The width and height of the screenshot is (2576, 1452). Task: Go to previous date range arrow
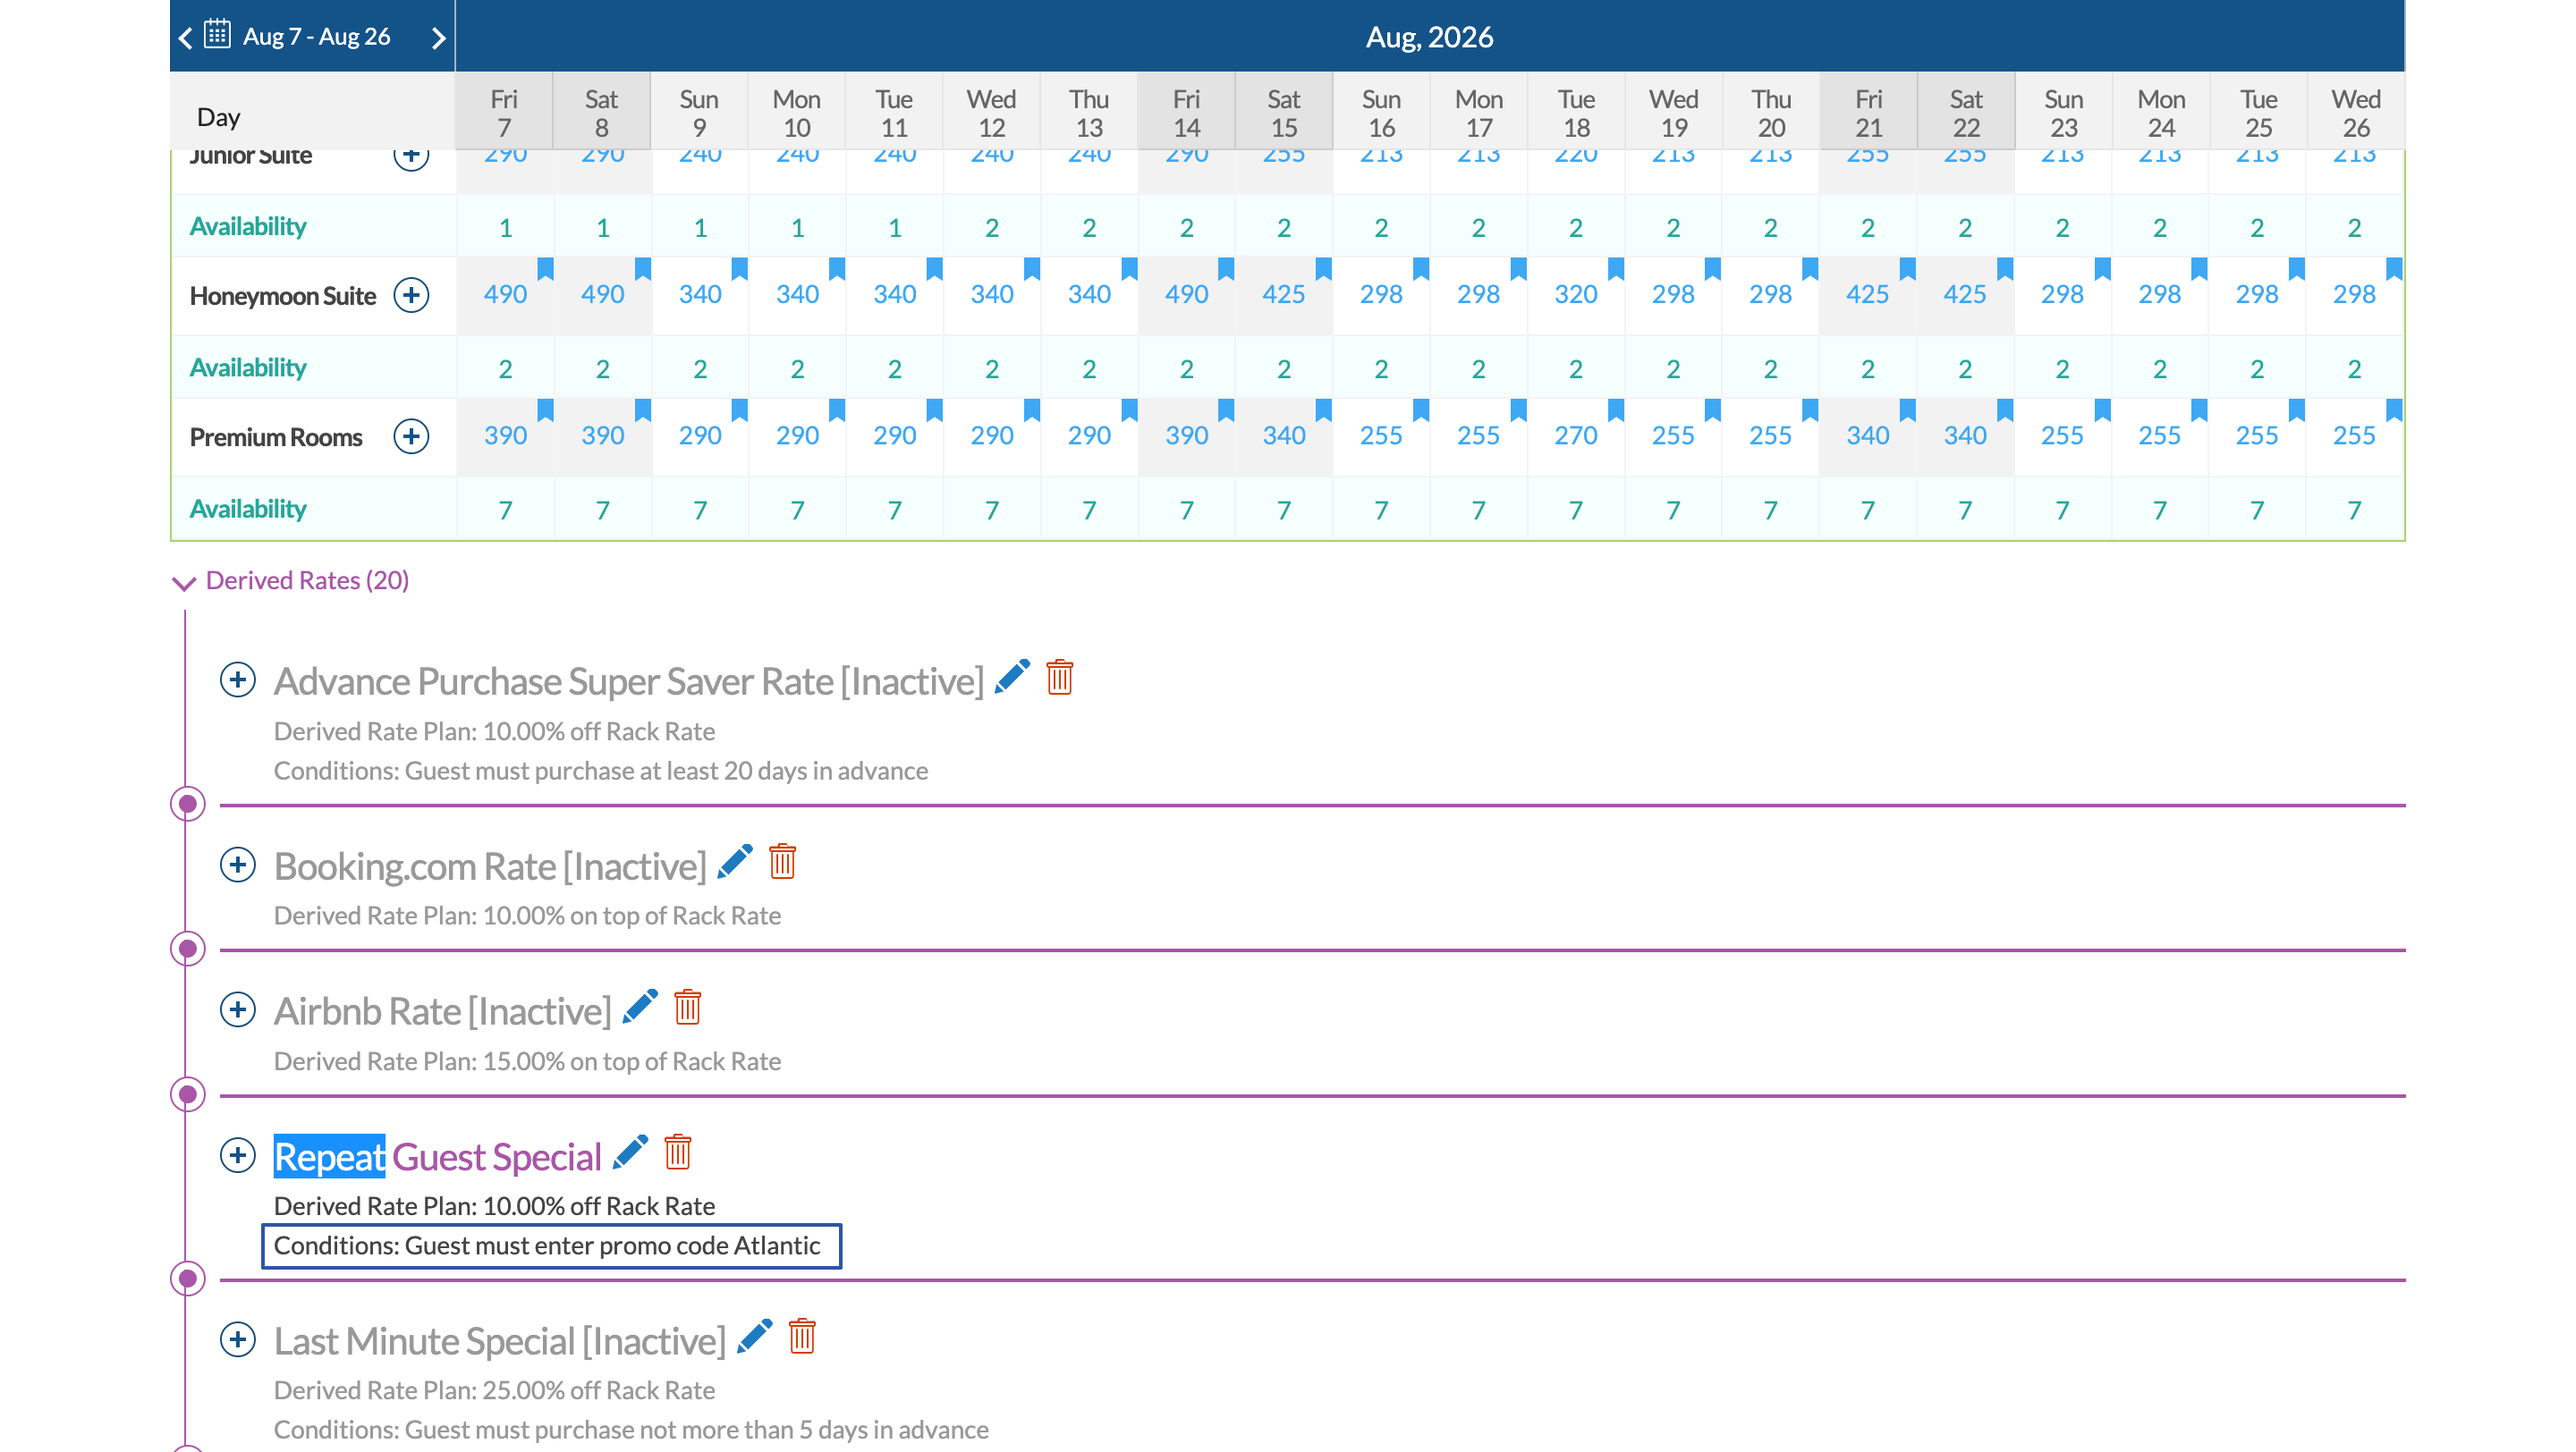[x=185, y=38]
